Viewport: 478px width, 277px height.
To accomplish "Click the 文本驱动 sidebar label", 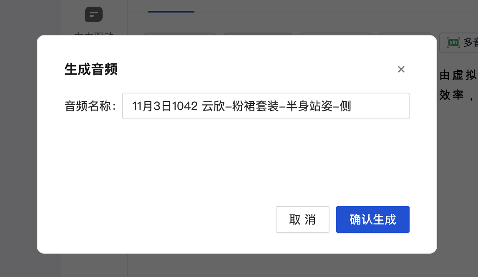I will click(x=93, y=34).
